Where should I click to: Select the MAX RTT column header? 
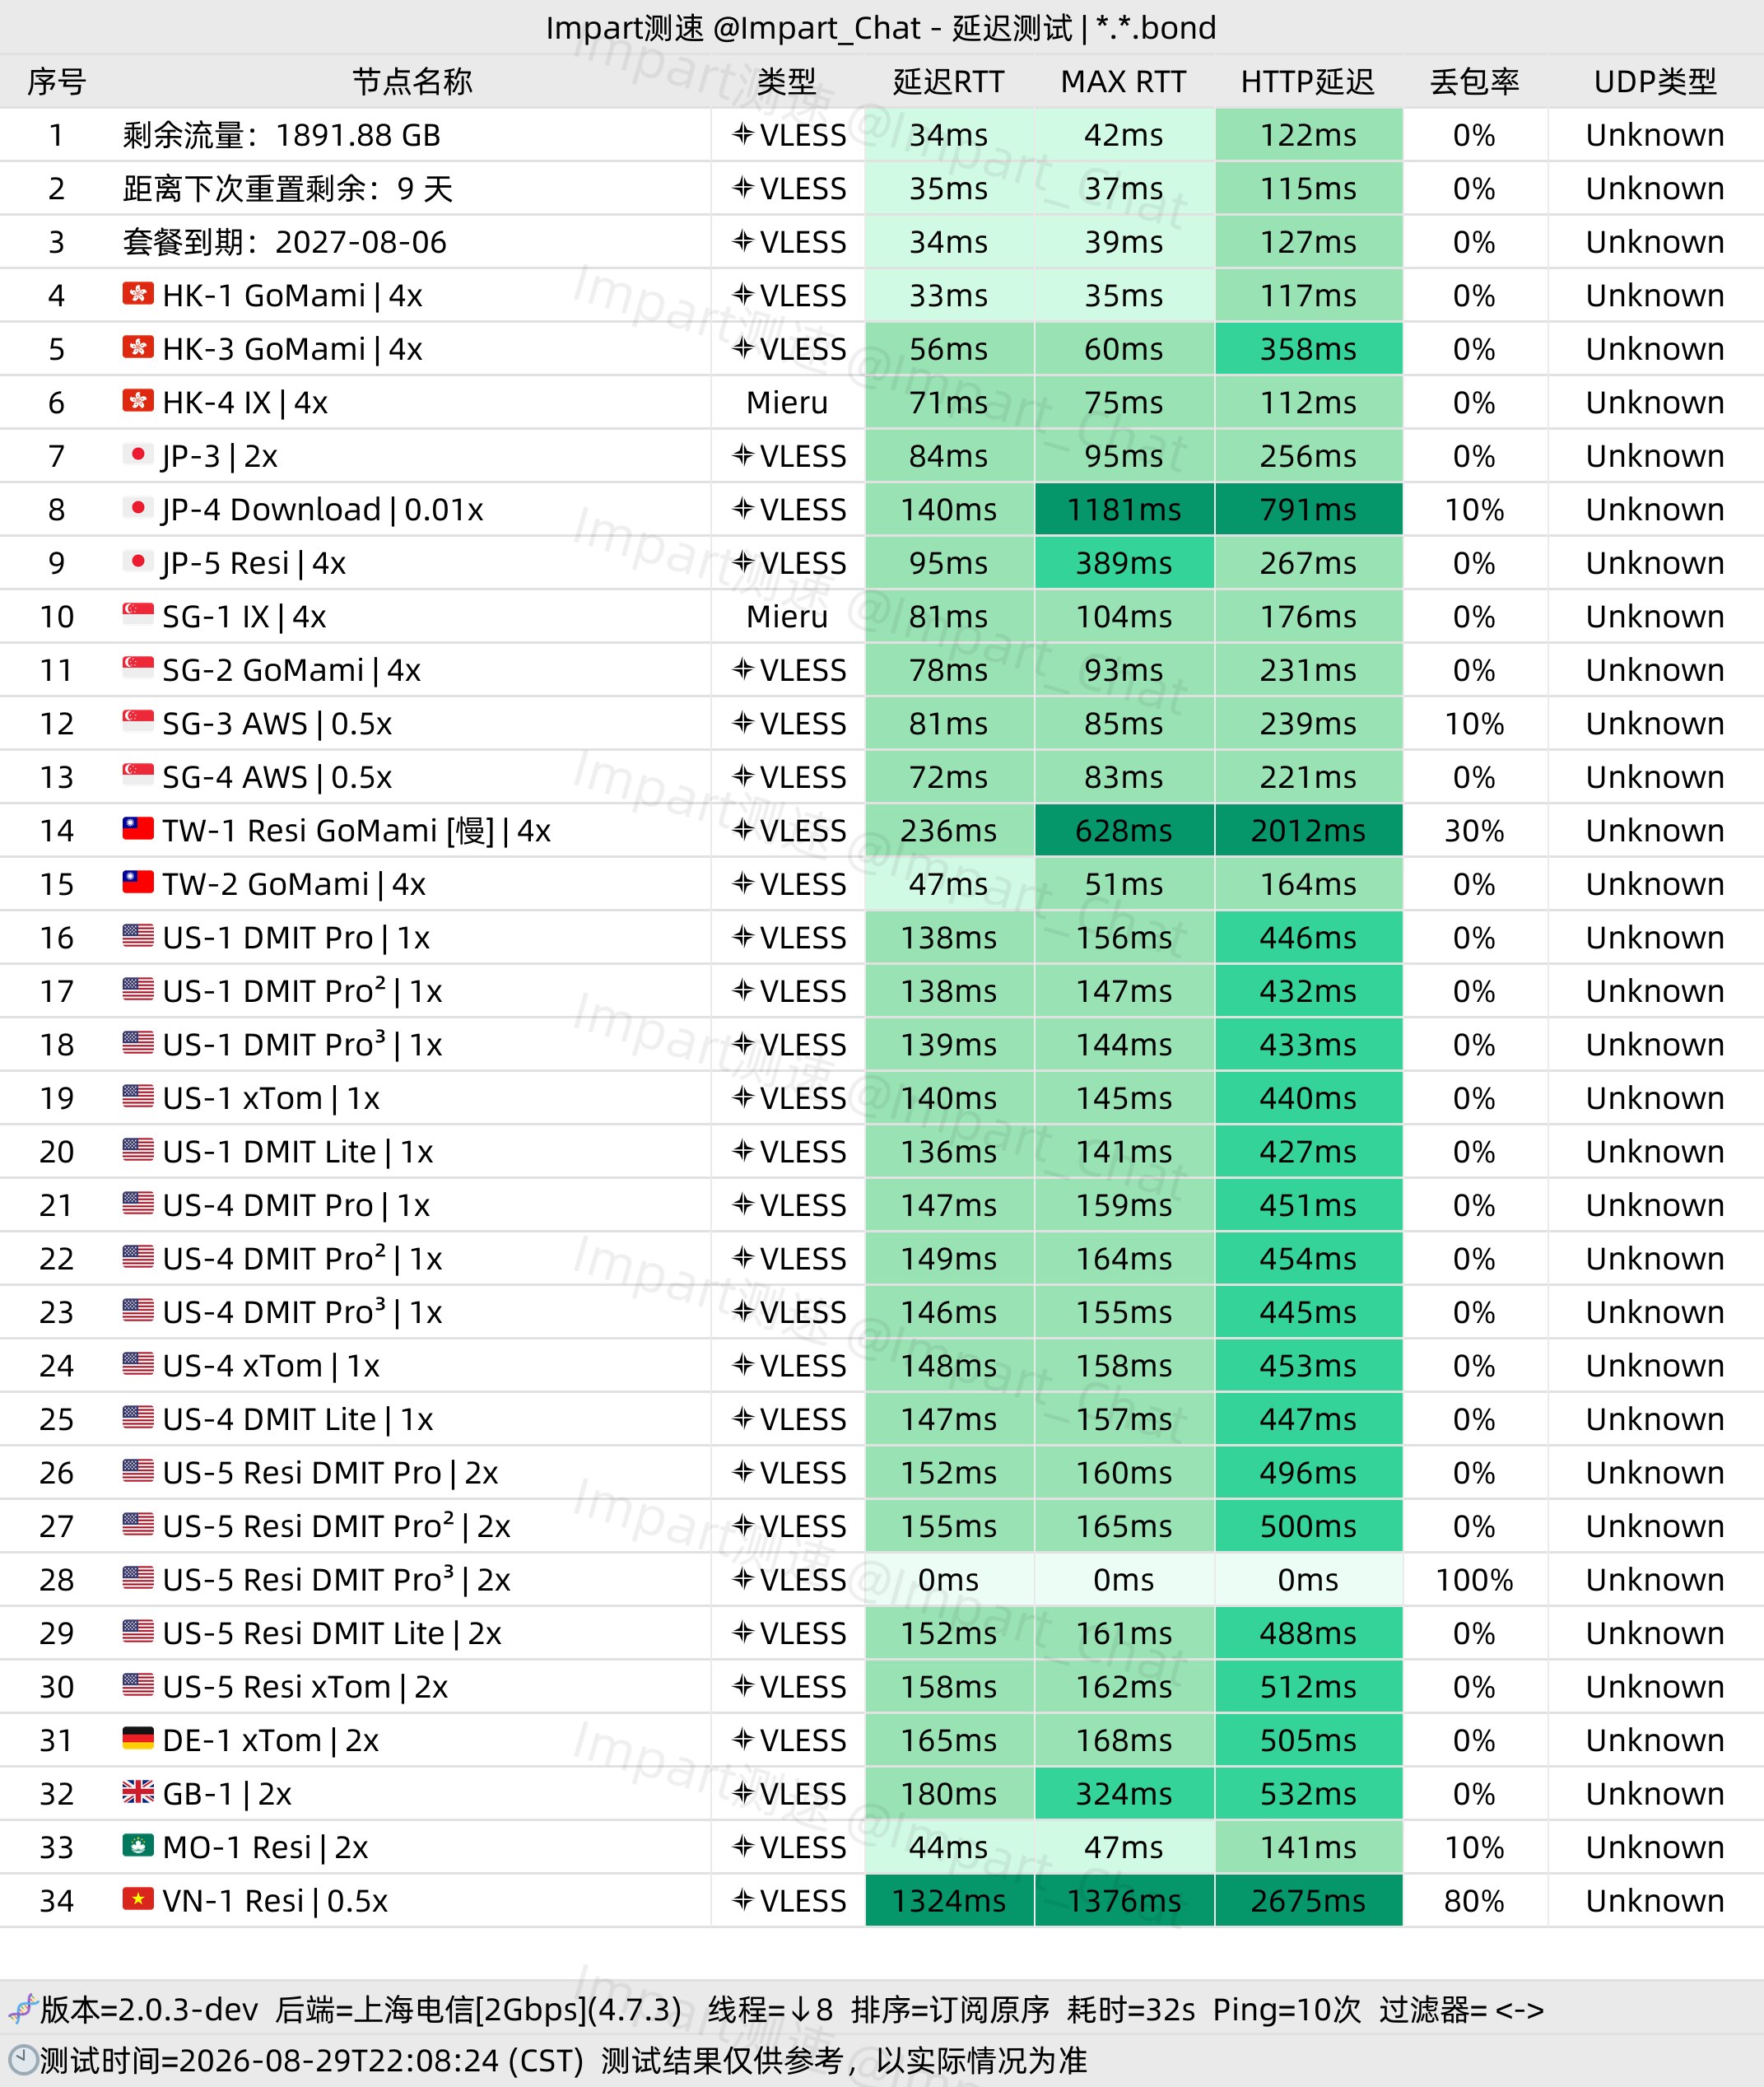(x=1124, y=81)
